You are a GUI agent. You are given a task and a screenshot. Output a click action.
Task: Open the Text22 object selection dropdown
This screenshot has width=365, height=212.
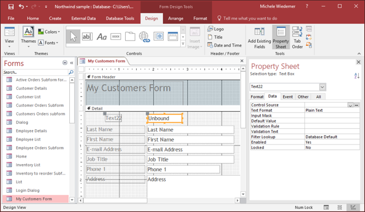tap(322, 87)
